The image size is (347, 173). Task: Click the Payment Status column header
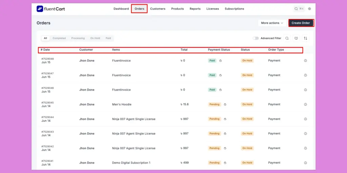click(219, 50)
